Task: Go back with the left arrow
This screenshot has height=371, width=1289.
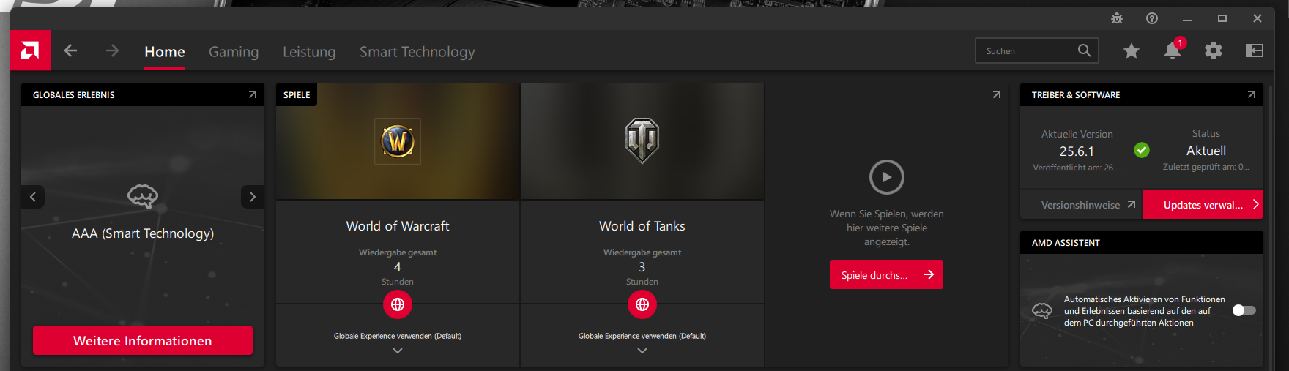Action: (x=70, y=50)
